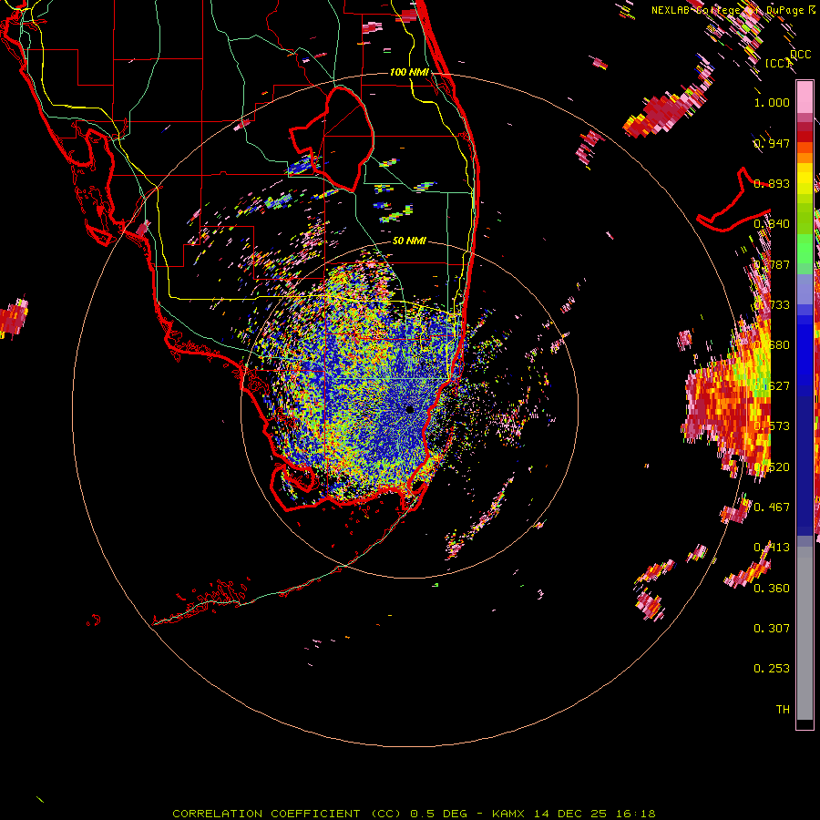Viewport: 820px width, 820px height.
Task: Click the 100 NMI range ring label
Action: coord(409,72)
